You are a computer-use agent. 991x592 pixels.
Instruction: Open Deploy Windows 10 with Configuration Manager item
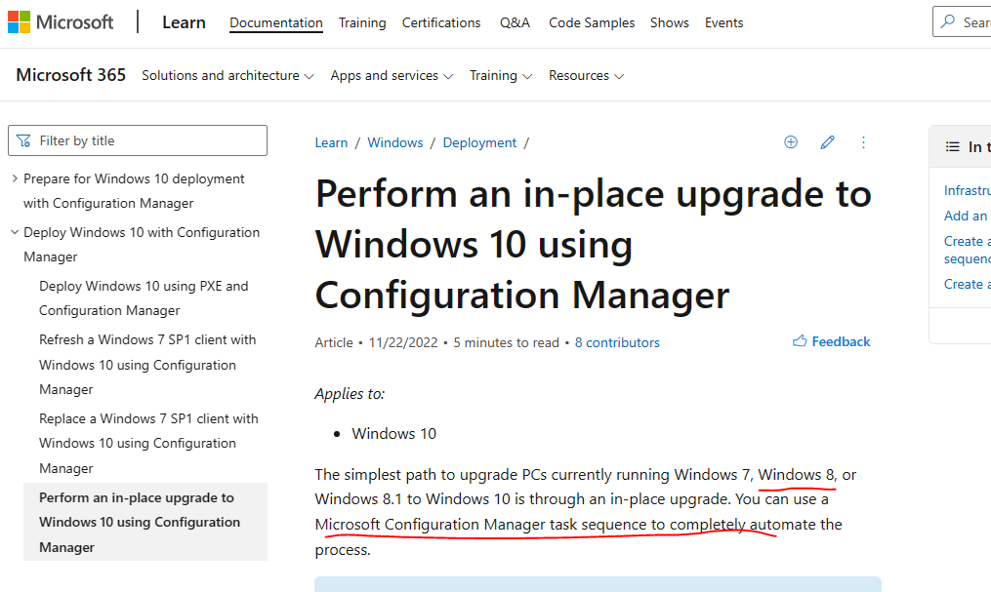[x=142, y=244]
